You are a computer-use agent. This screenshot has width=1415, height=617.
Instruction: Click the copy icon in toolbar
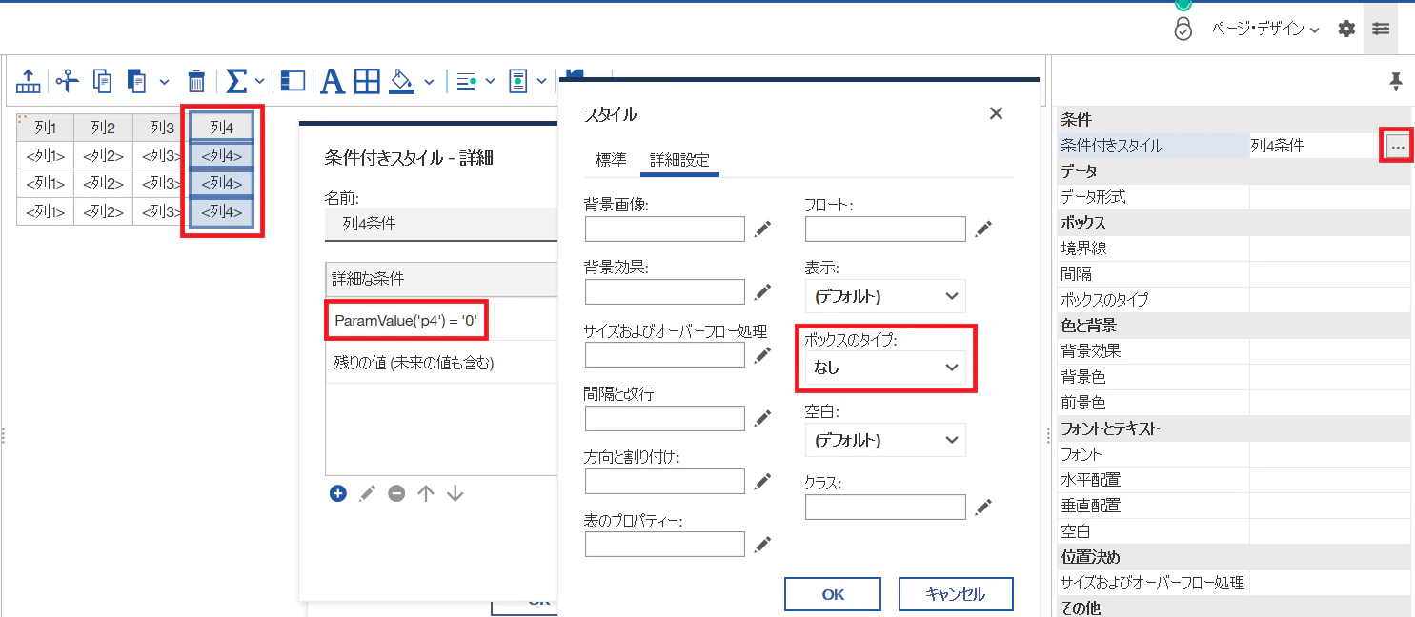(x=102, y=81)
